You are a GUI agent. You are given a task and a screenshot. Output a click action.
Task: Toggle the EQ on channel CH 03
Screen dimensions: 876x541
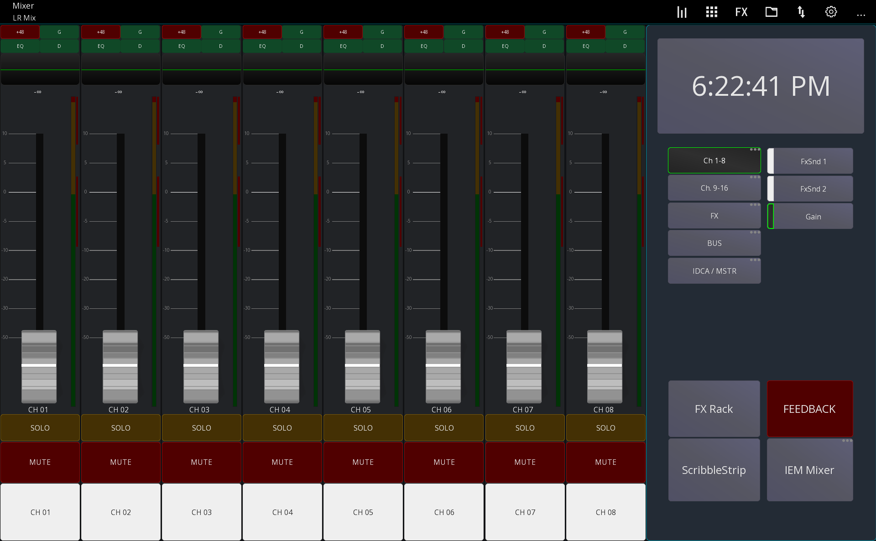[181, 46]
